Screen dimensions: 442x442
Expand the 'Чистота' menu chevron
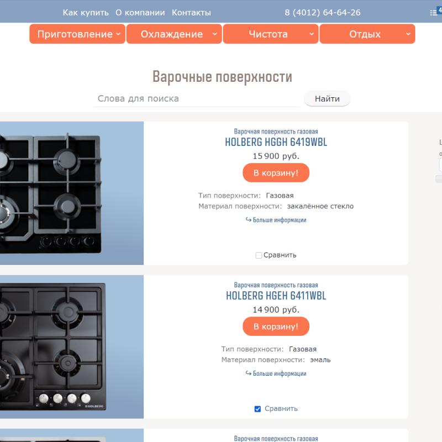tap(311, 34)
